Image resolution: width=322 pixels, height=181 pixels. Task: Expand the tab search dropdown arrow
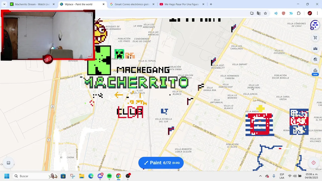click(4, 4)
